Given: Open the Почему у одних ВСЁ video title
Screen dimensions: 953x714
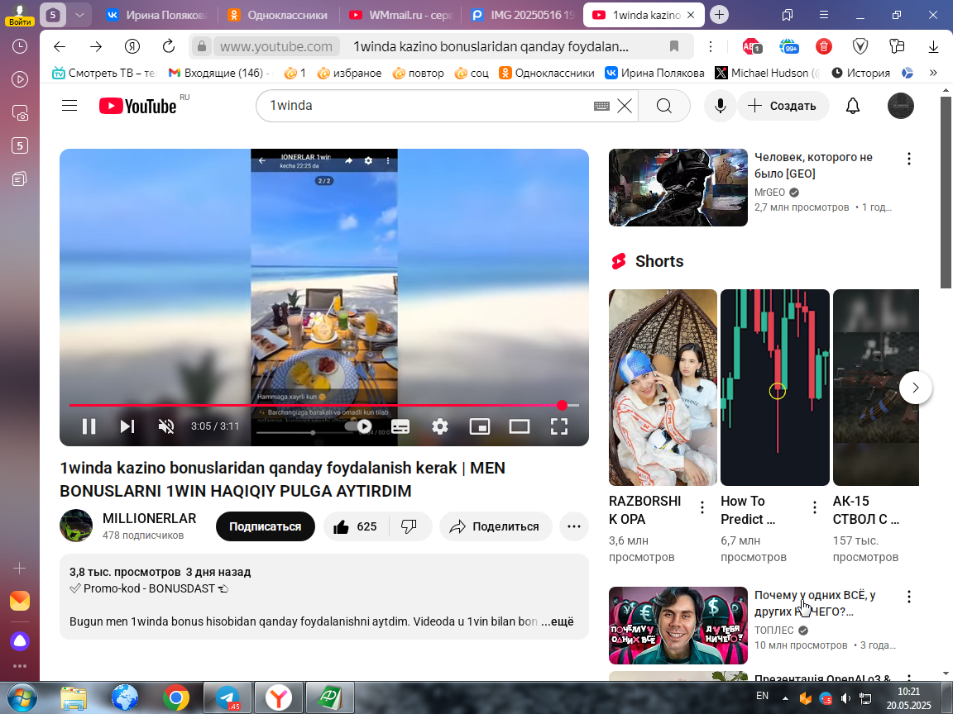Looking at the screenshot, I should (x=815, y=603).
